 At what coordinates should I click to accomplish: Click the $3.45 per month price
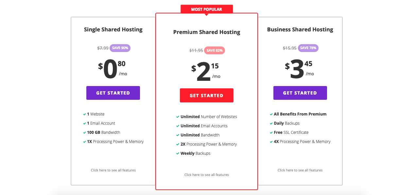299,70
